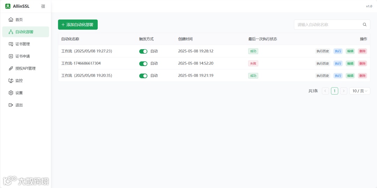The height and width of the screenshot is (188, 377).
Task: Click the 创建时间 column header
Action: 185,39
